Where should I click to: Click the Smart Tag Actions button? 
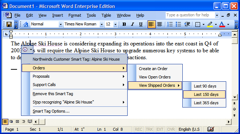[27, 49]
